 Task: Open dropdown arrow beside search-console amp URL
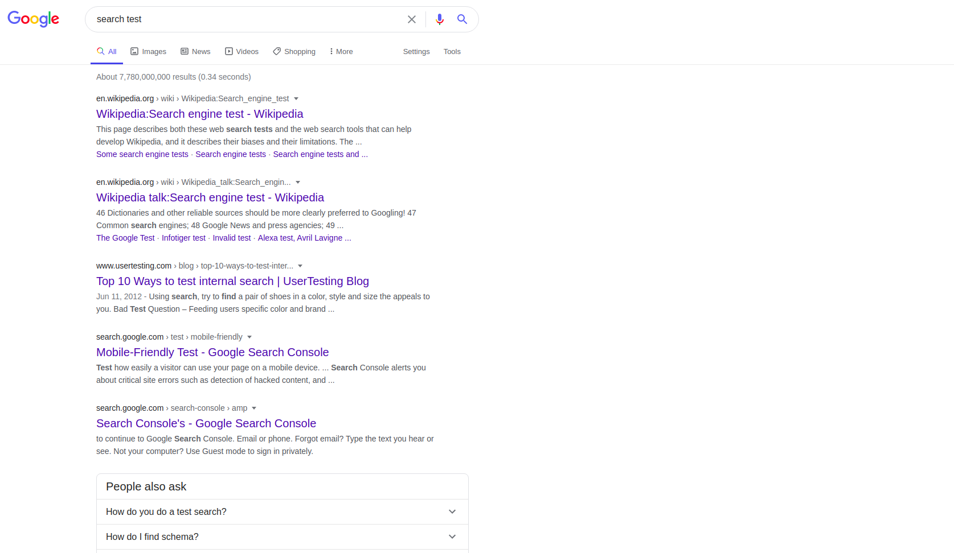coord(254,408)
